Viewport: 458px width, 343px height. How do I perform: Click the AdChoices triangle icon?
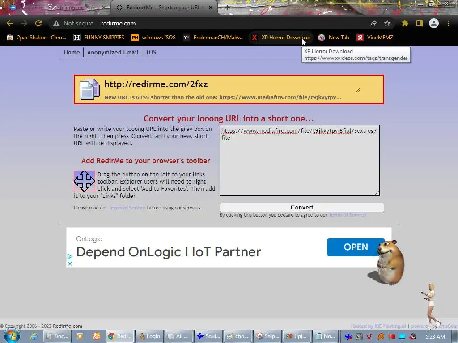pyautogui.click(x=69, y=257)
